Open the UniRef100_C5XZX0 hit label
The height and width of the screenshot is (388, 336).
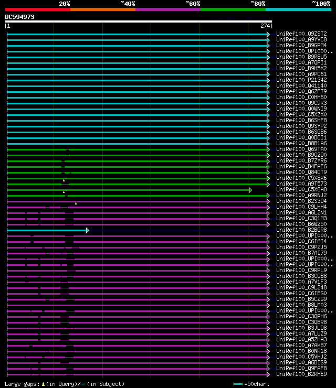[301, 114]
